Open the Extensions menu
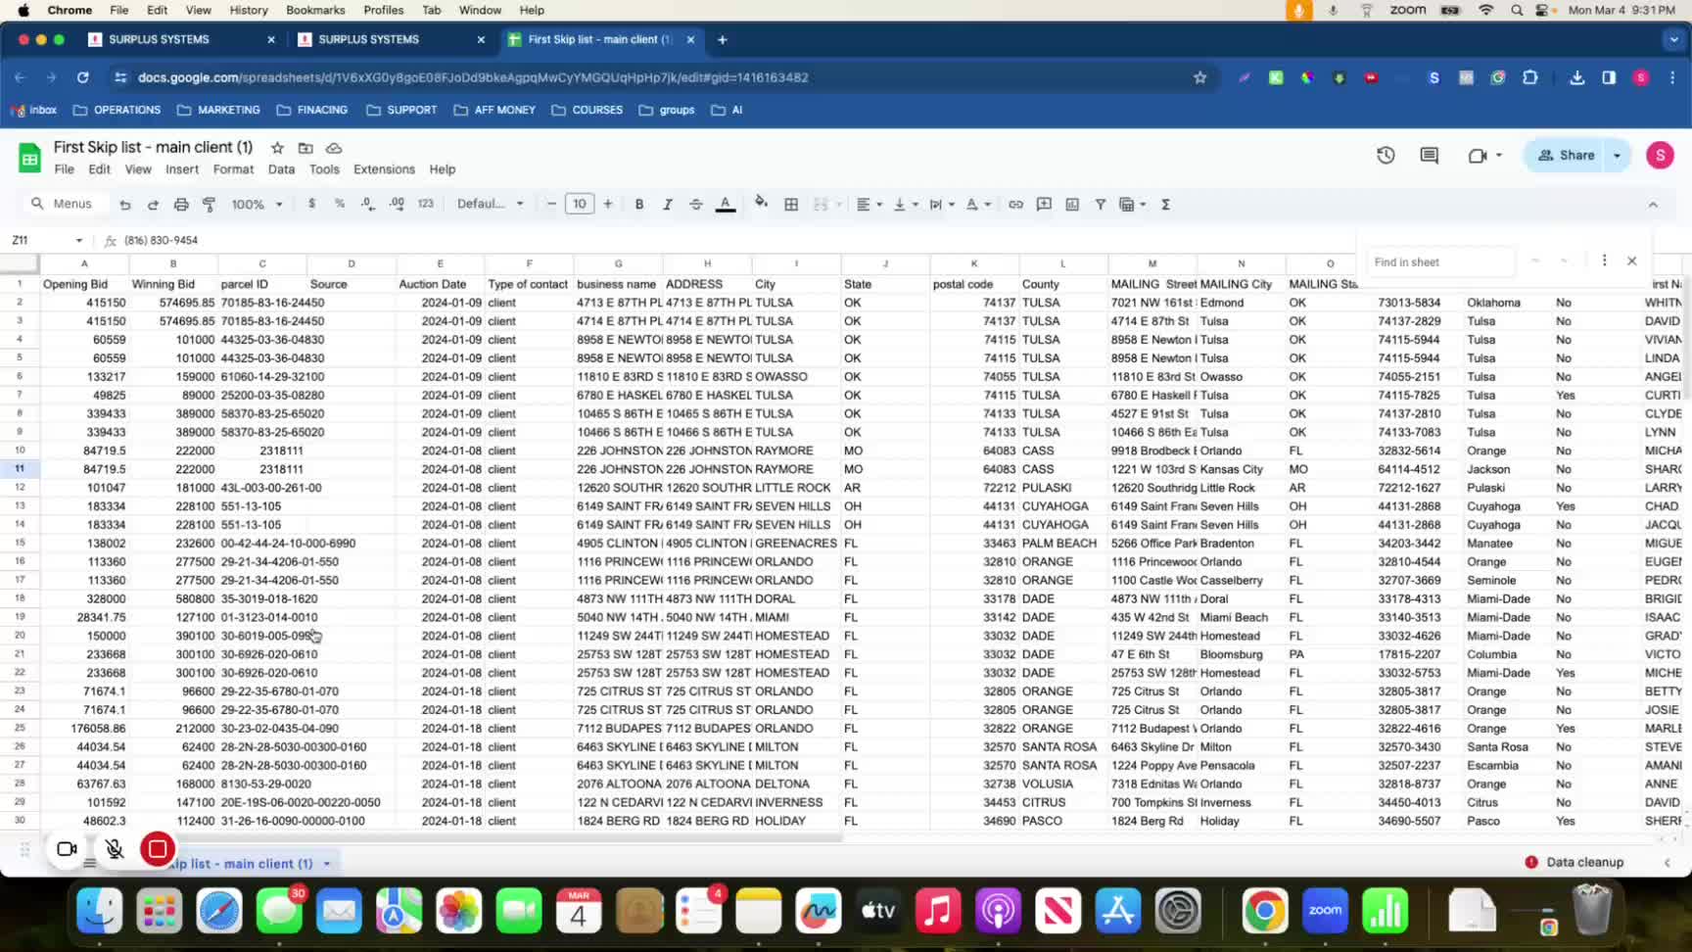 (384, 169)
